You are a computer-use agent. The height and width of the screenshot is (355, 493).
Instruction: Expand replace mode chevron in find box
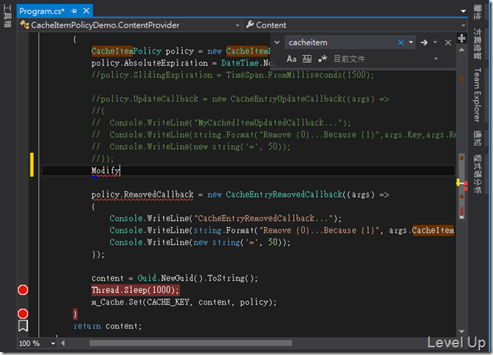[277, 42]
